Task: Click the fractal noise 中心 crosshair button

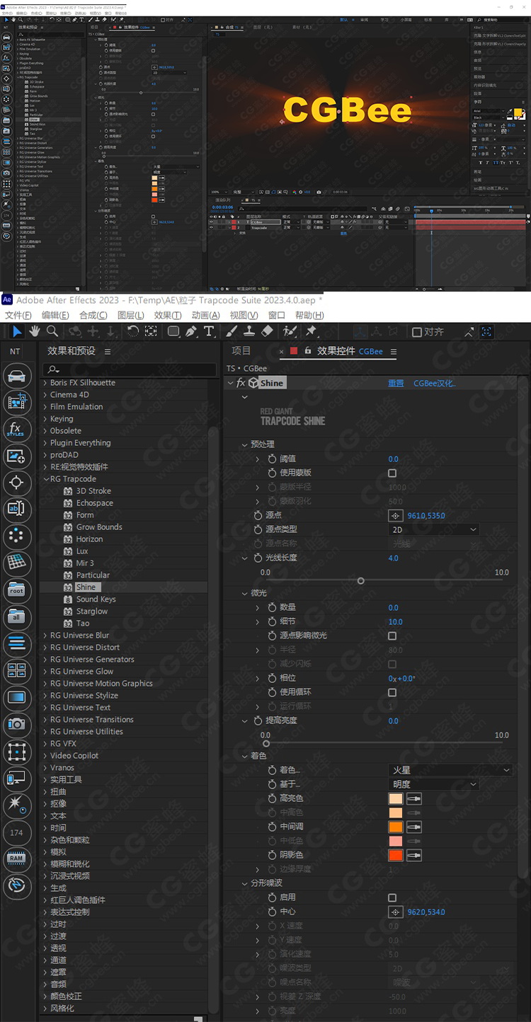Action: click(396, 912)
